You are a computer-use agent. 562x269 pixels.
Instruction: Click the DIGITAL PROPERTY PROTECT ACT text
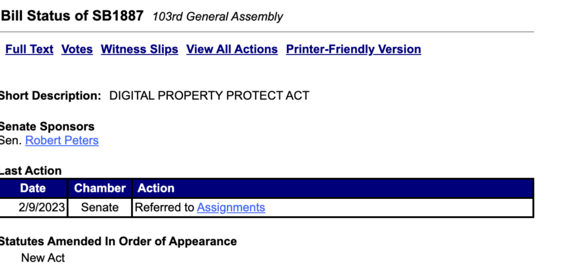[209, 96]
